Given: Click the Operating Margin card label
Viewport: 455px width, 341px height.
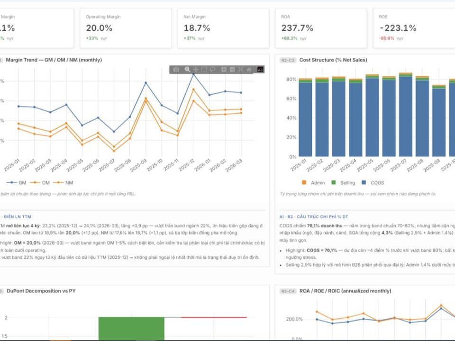Looking at the screenshot, I should [x=103, y=17].
